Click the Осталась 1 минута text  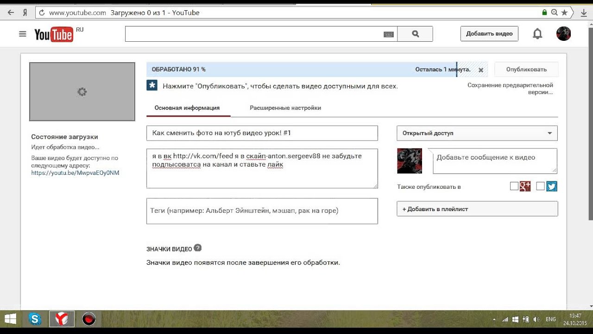click(x=442, y=69)
